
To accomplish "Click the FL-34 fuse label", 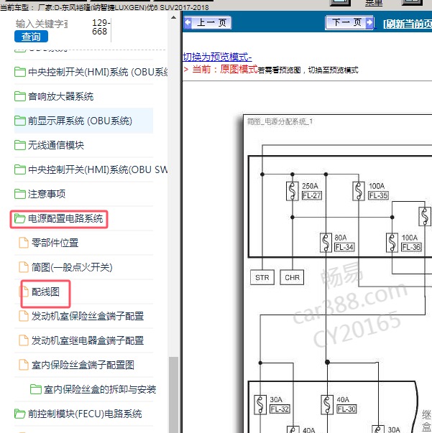I will tap(344, 247).
